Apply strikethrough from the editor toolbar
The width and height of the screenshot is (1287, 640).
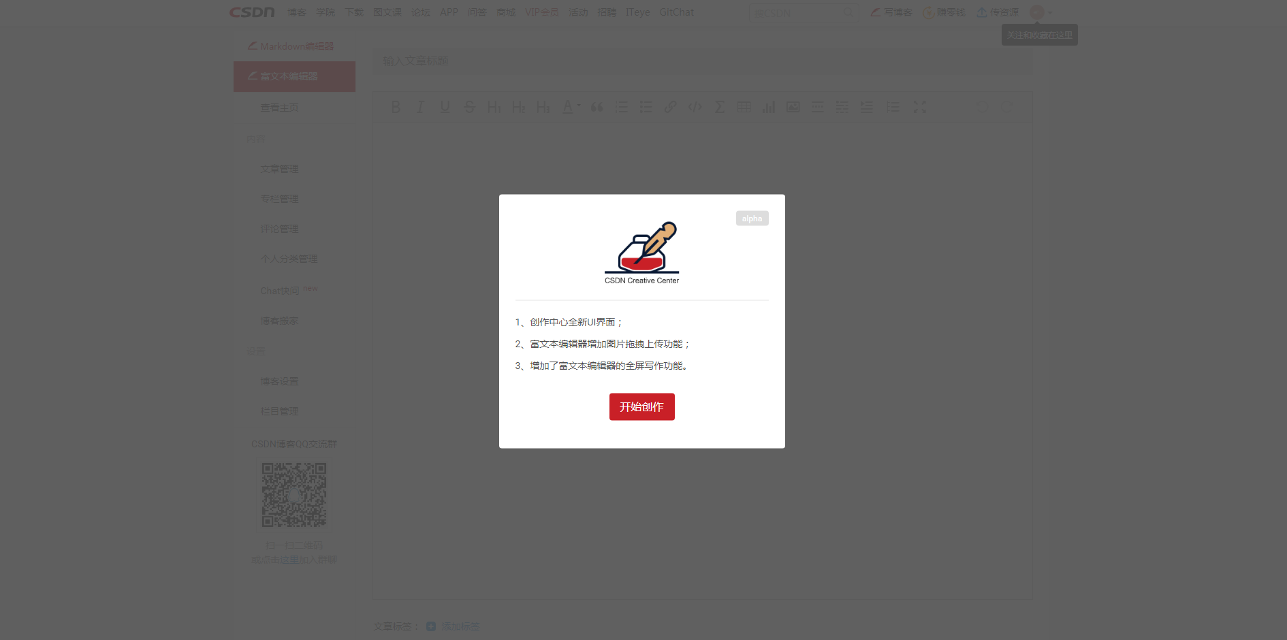point(469,107)
